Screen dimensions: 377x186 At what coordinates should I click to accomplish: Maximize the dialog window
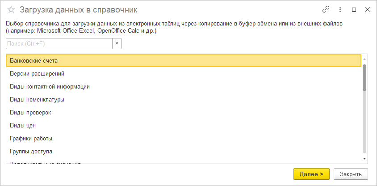point(354,9)
